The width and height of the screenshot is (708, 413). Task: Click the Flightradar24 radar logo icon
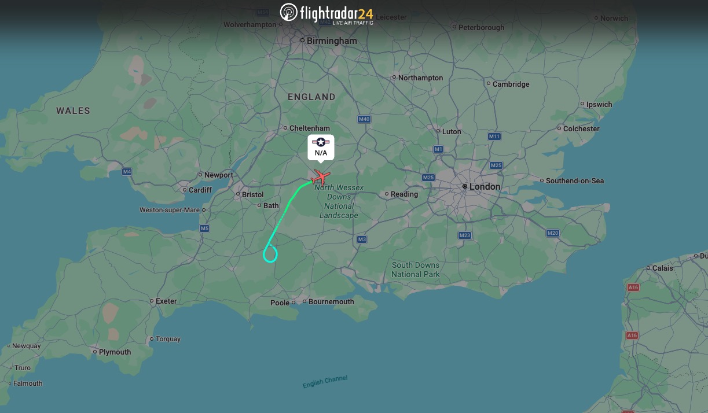pyautogui.click(x=288, y=12)
